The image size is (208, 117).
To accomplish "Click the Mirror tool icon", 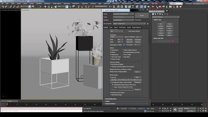I will click(110, 6).
